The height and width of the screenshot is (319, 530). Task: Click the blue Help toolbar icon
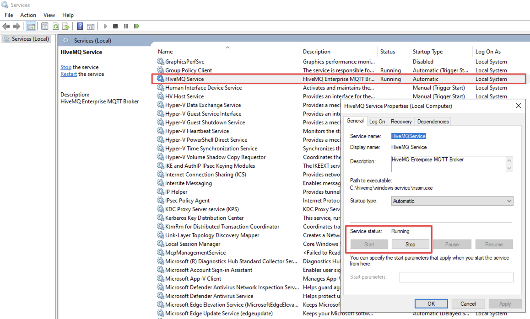[80, 27]
